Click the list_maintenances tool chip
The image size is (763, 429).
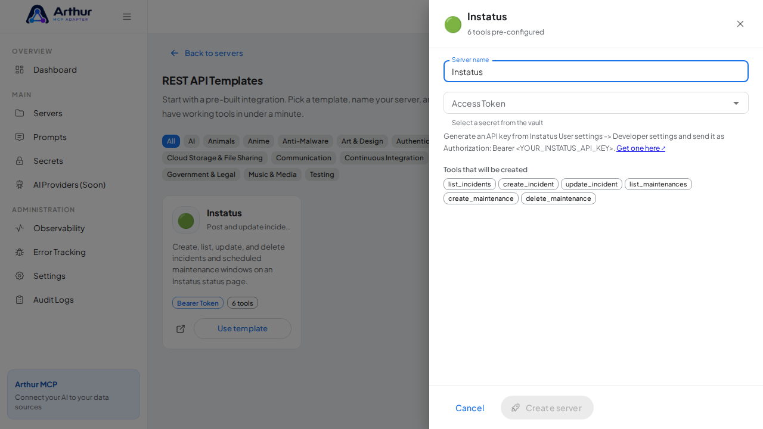click(658, 184)
